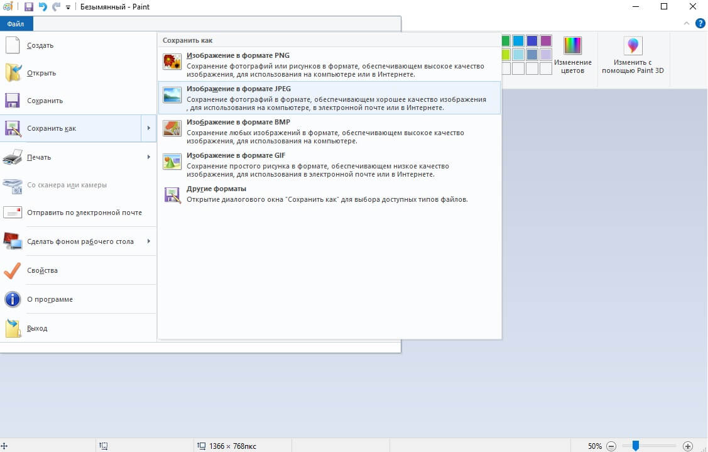Click the Создать new document icon
Viewport: 708px width, 452px height.
13,45
